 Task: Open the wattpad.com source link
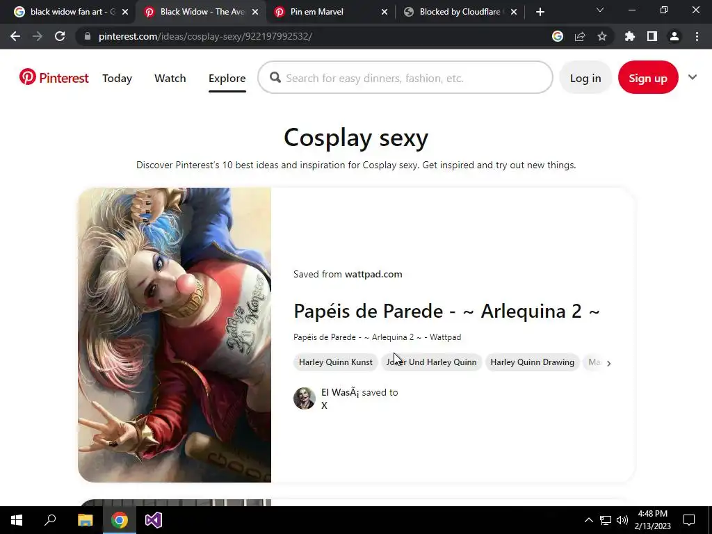(373, 274)
